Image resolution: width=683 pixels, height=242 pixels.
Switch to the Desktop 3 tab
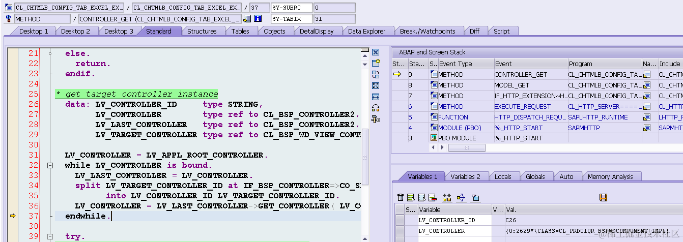click(119, 31)
